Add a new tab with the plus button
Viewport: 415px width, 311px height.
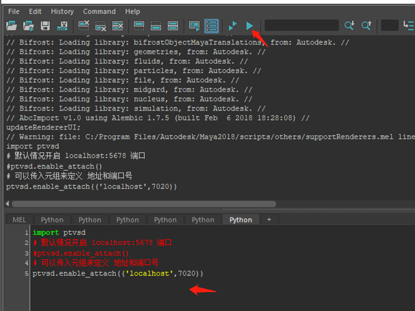tap(269, 219)
